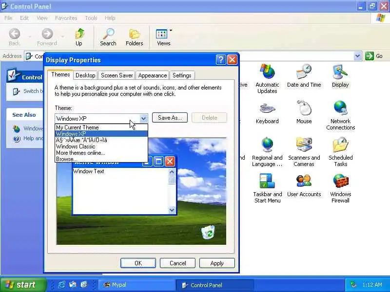This screenshot has height=292, width=390.
Task: Open the File menu
Action: click(8, 18)
